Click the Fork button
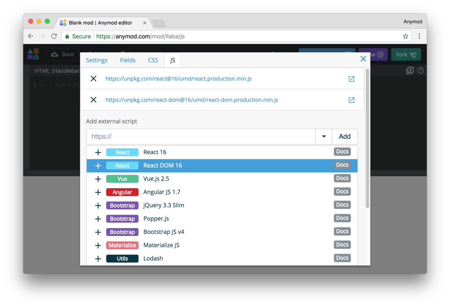 click(x=406, y=54)
